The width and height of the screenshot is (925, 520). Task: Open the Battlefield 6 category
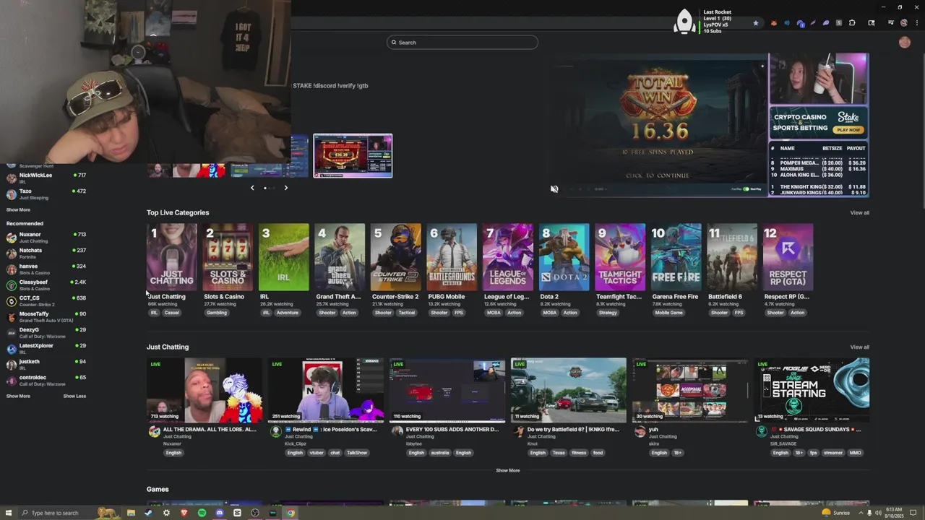[732, 257]
